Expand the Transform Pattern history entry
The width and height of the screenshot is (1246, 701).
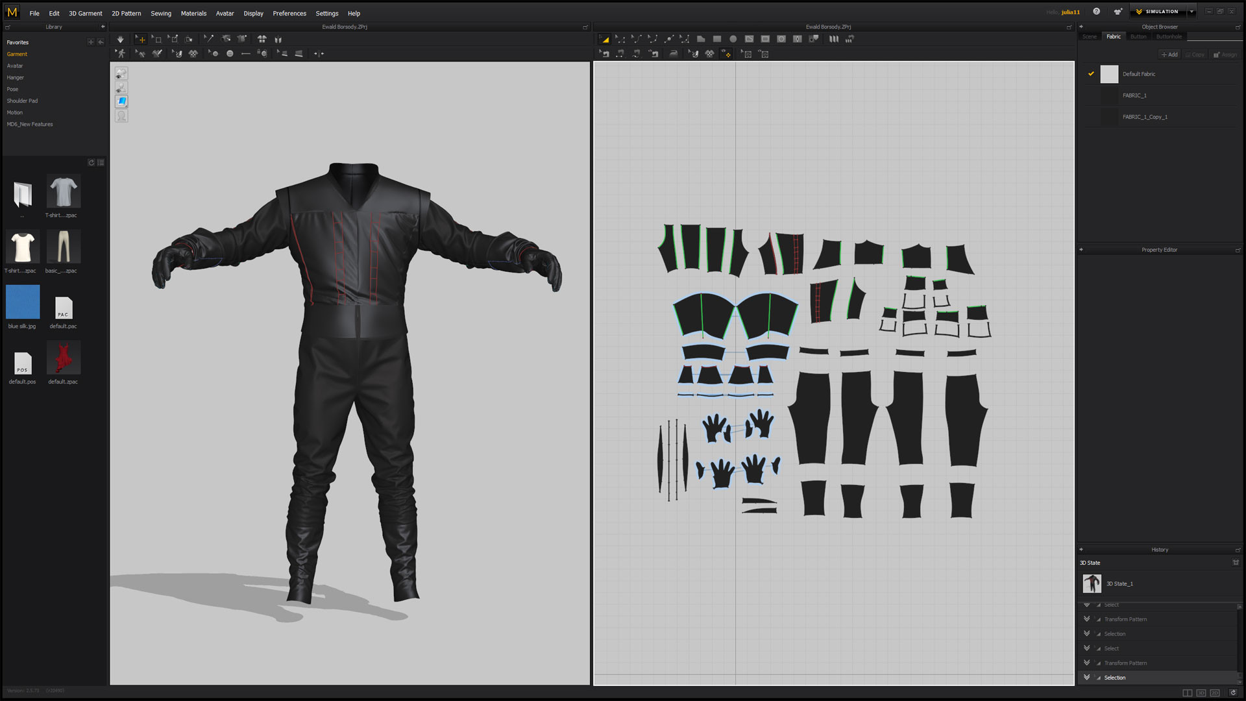[x=1086, y=619]
